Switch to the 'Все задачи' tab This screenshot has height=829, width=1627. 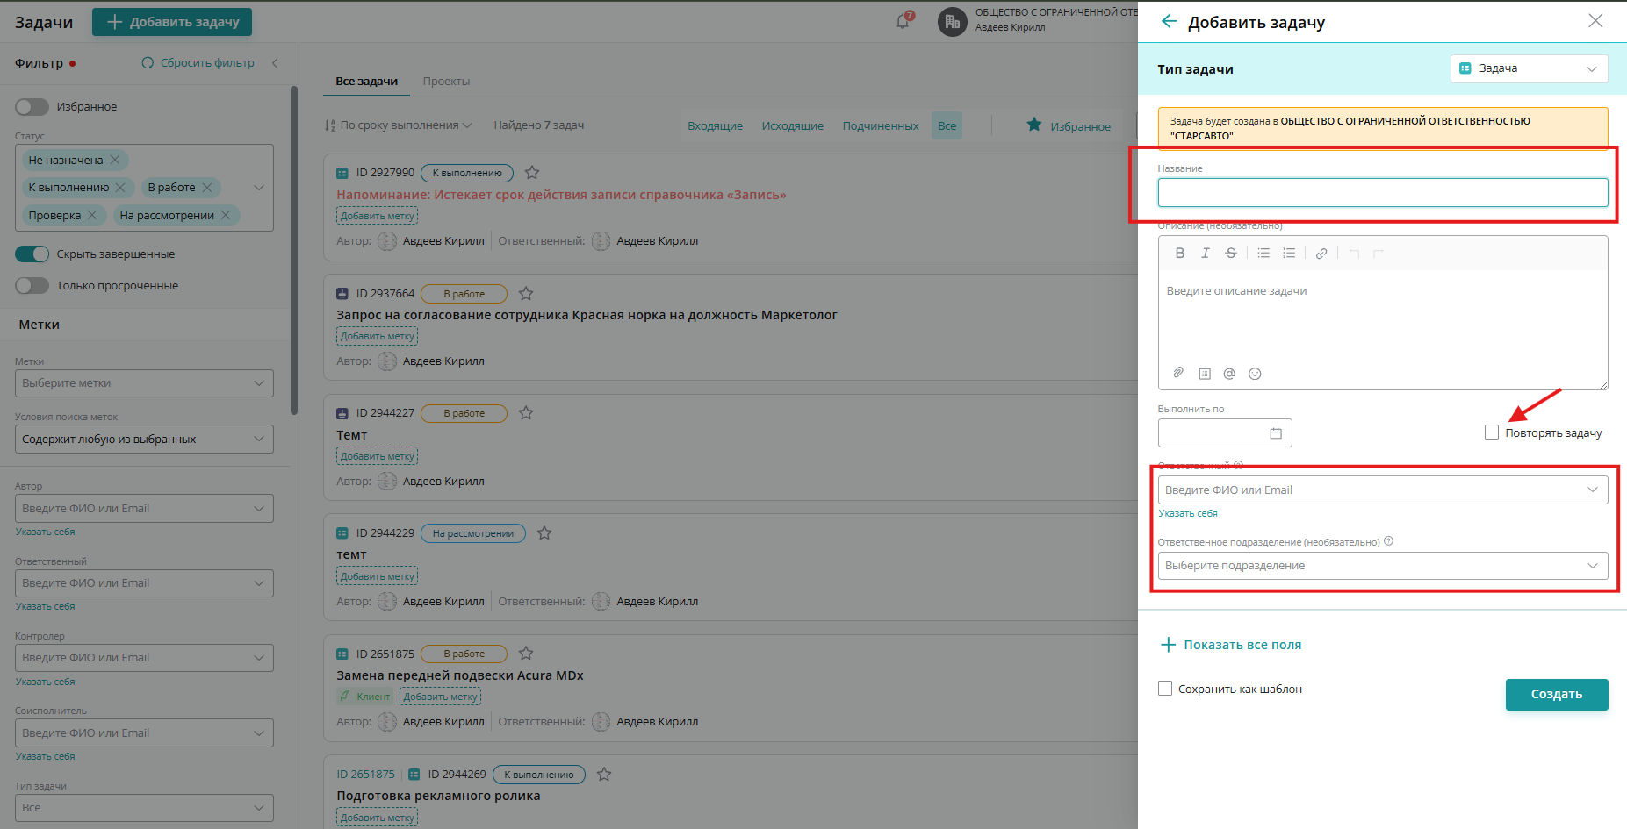click(x=366, y=82)
